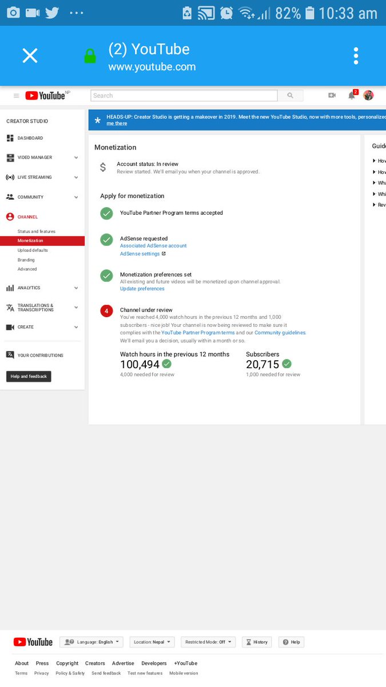Expand the Analytics section

pyautogui.click(x=42, y=288)
